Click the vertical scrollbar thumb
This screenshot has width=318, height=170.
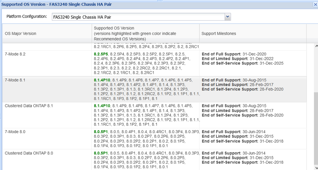pos(316,127)
